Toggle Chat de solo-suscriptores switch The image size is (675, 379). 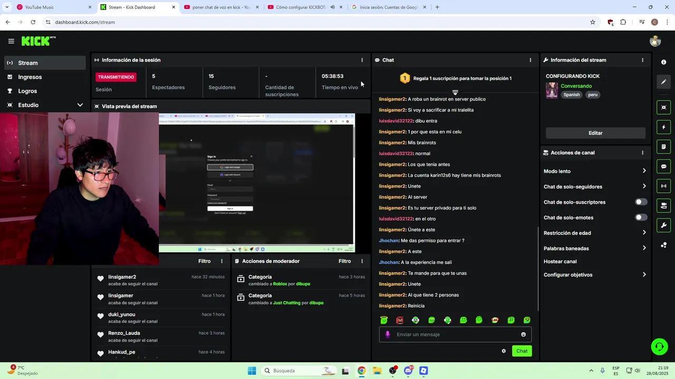(641, 202)
